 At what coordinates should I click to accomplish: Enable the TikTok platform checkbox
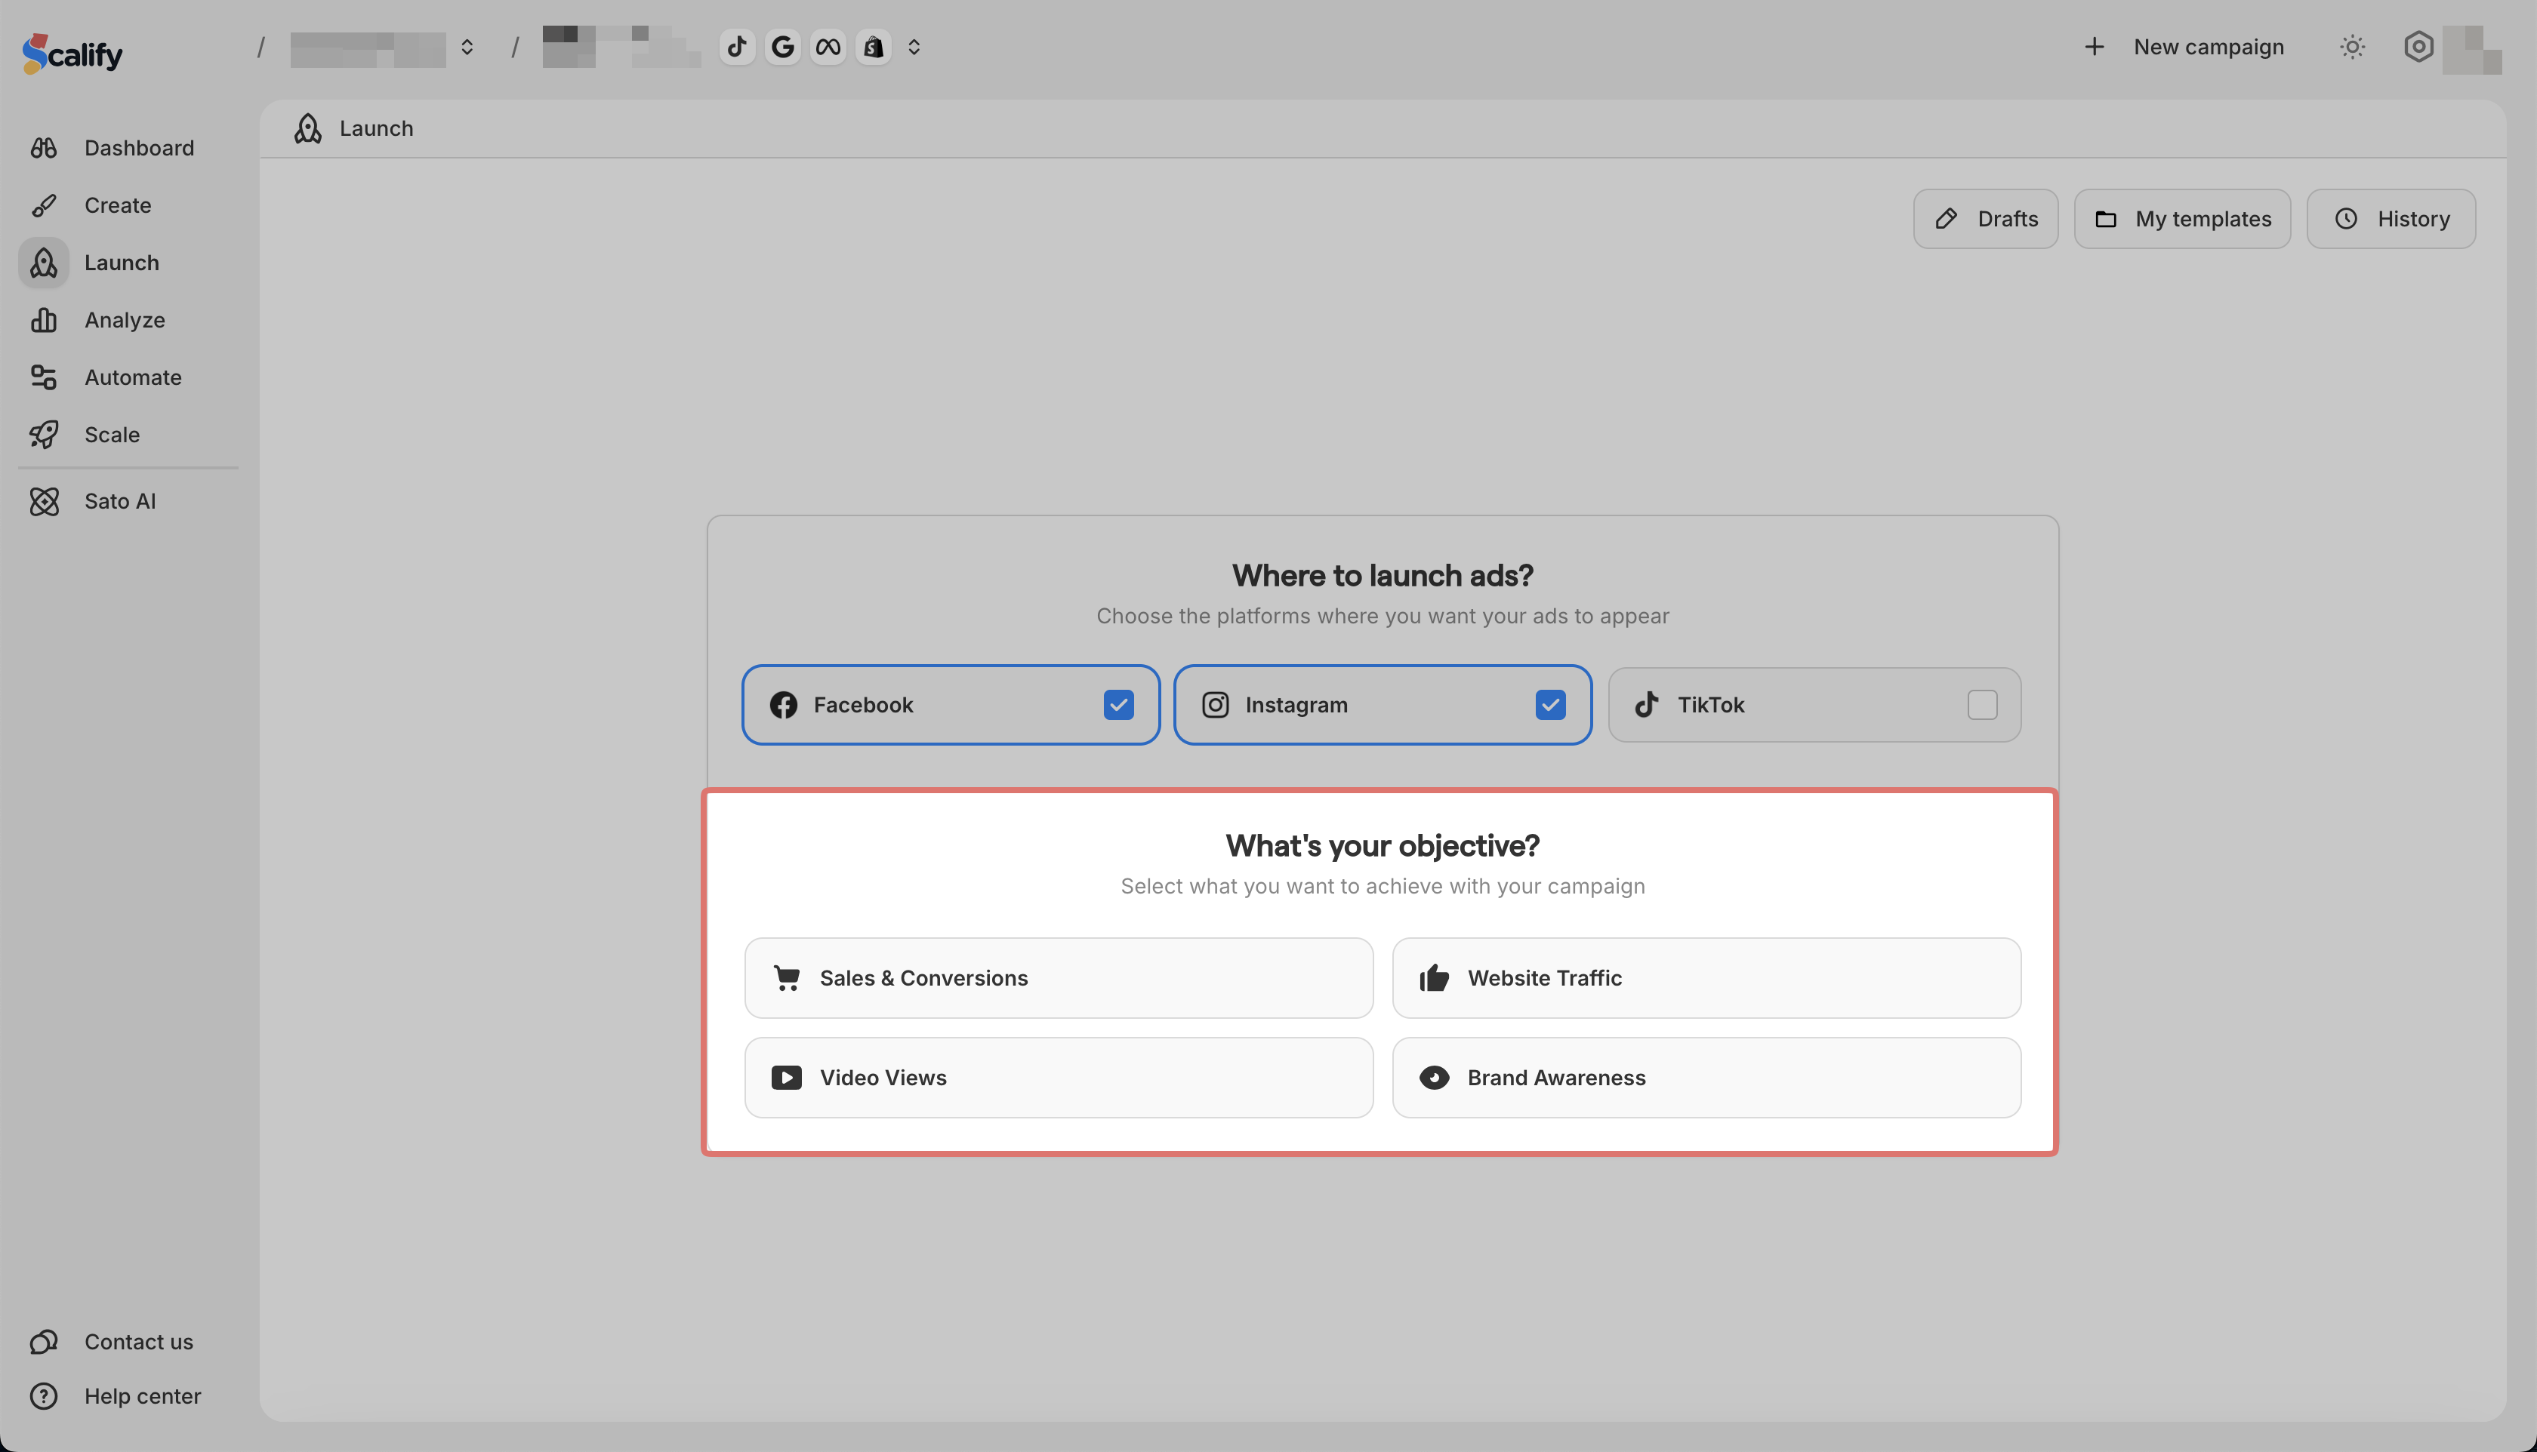point(1981,705)
